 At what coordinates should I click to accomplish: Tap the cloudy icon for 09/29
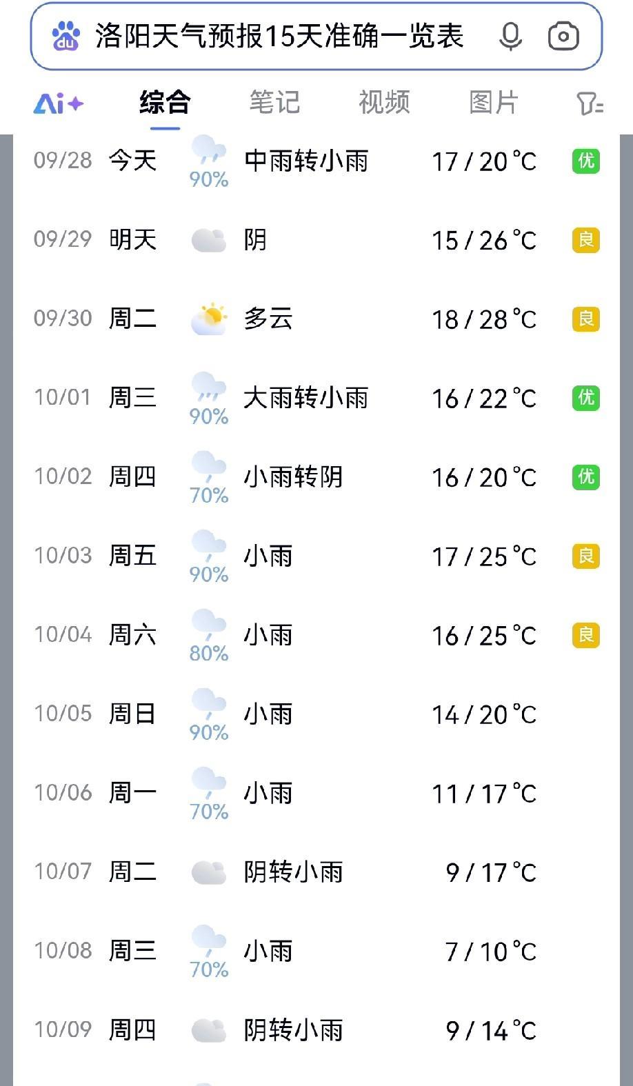(208, 240)
